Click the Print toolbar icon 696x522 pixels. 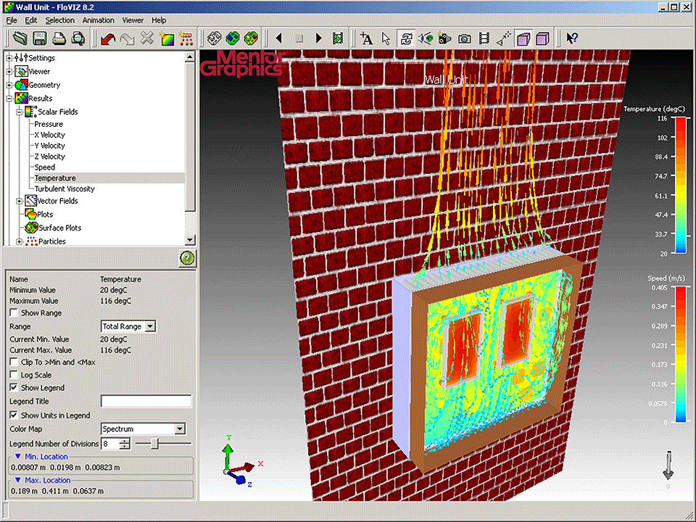click(59, 38)
